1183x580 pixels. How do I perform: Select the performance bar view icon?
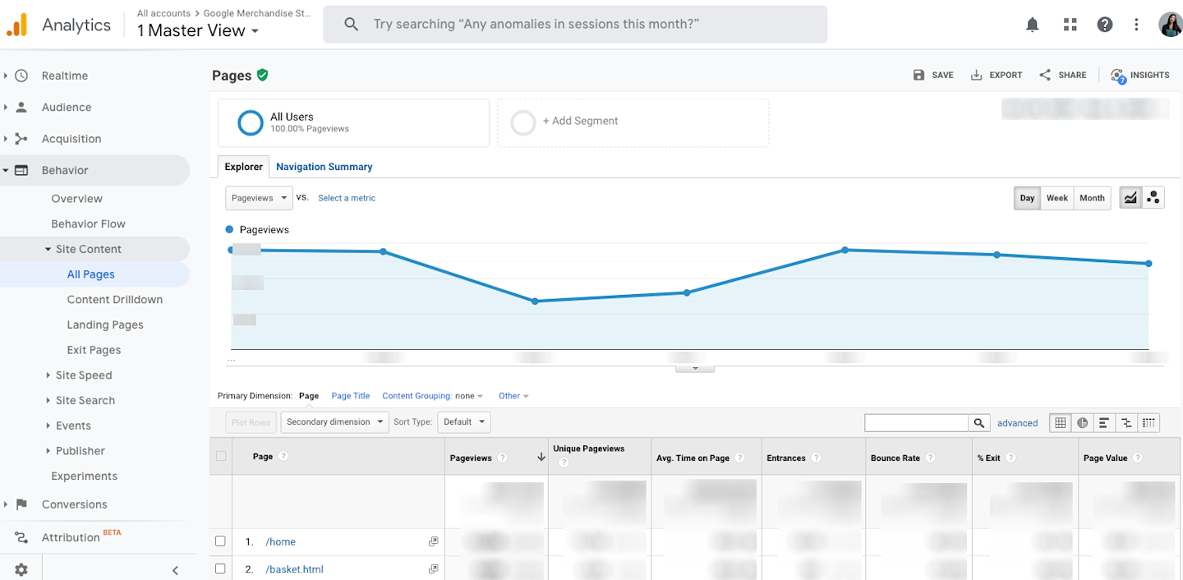point(1104,423)
